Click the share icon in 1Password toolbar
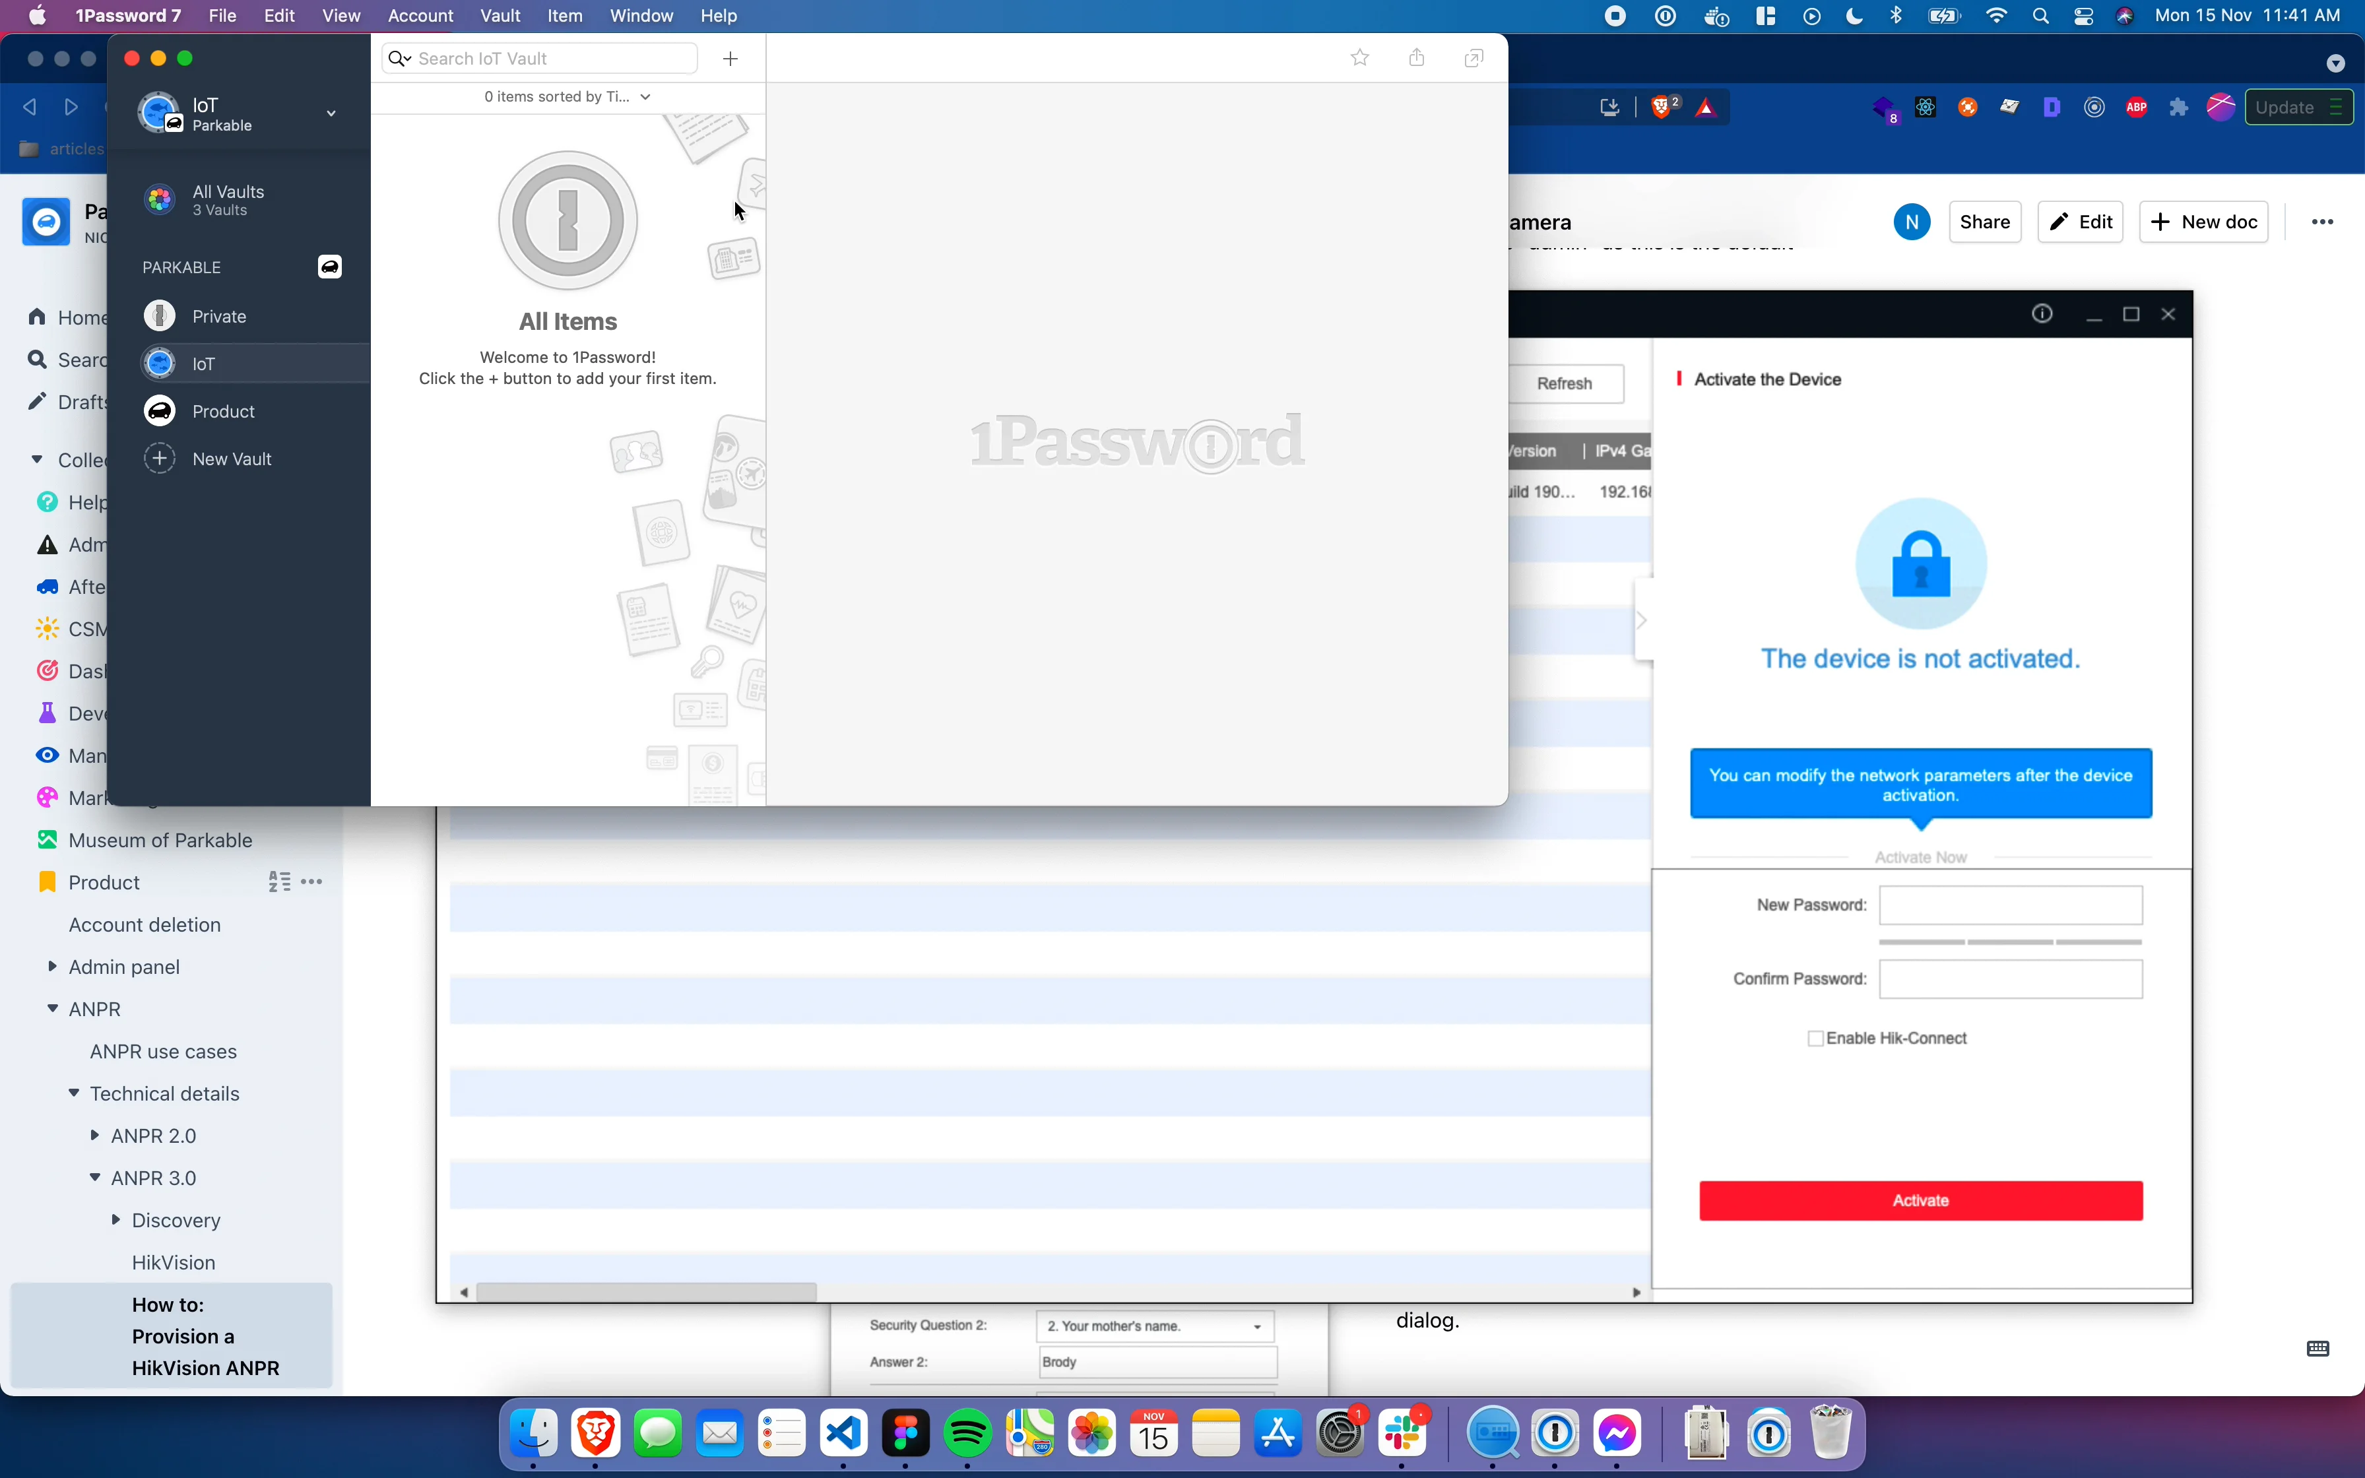This screenshot has width=2365, height=1478. click(x=1416, y=57)
